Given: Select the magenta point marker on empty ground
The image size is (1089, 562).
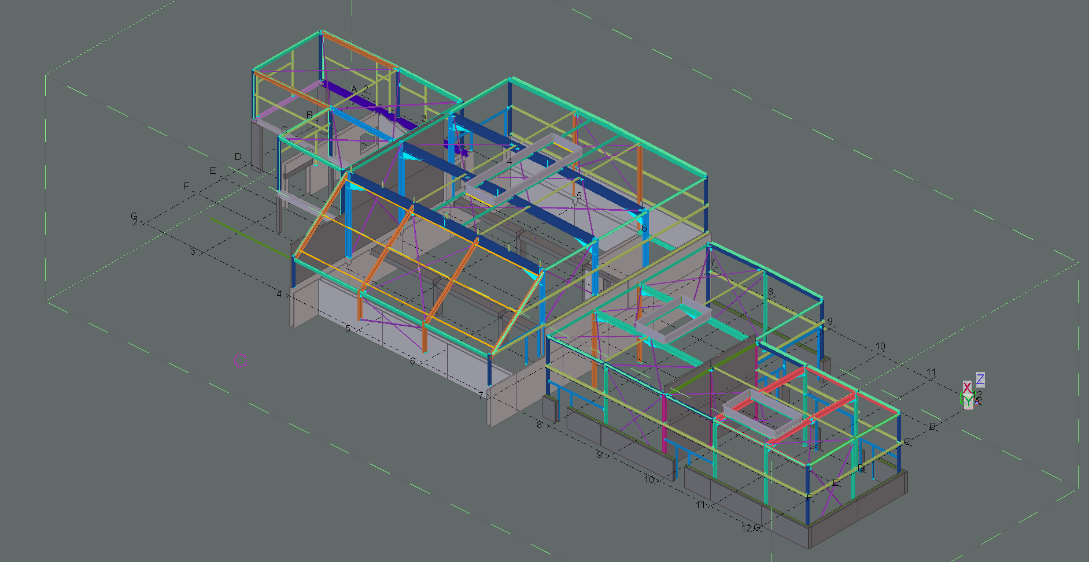Looking at the screenshot, I should [242, 362].
